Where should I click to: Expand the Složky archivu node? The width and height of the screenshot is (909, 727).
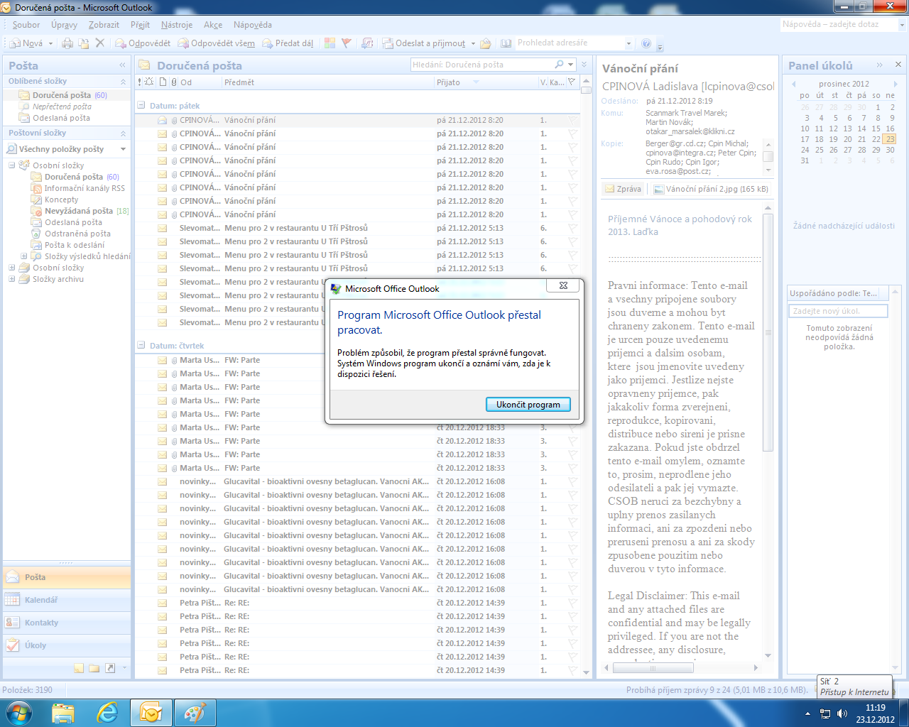(11, 279)
